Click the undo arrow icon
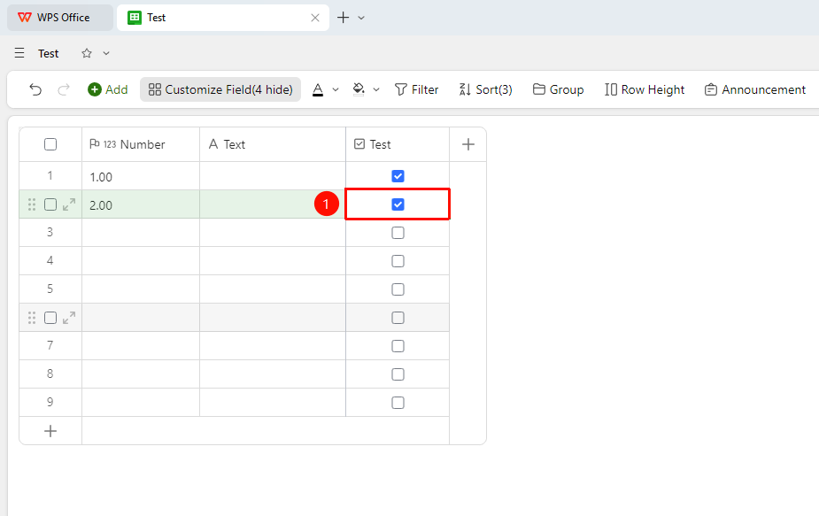 tap(35, 89)
